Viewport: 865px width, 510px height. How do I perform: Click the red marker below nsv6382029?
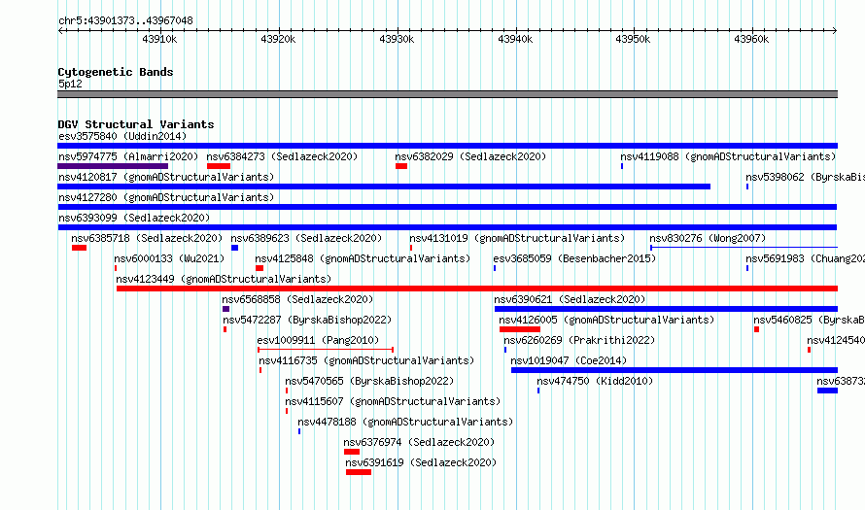coord(401,166)
